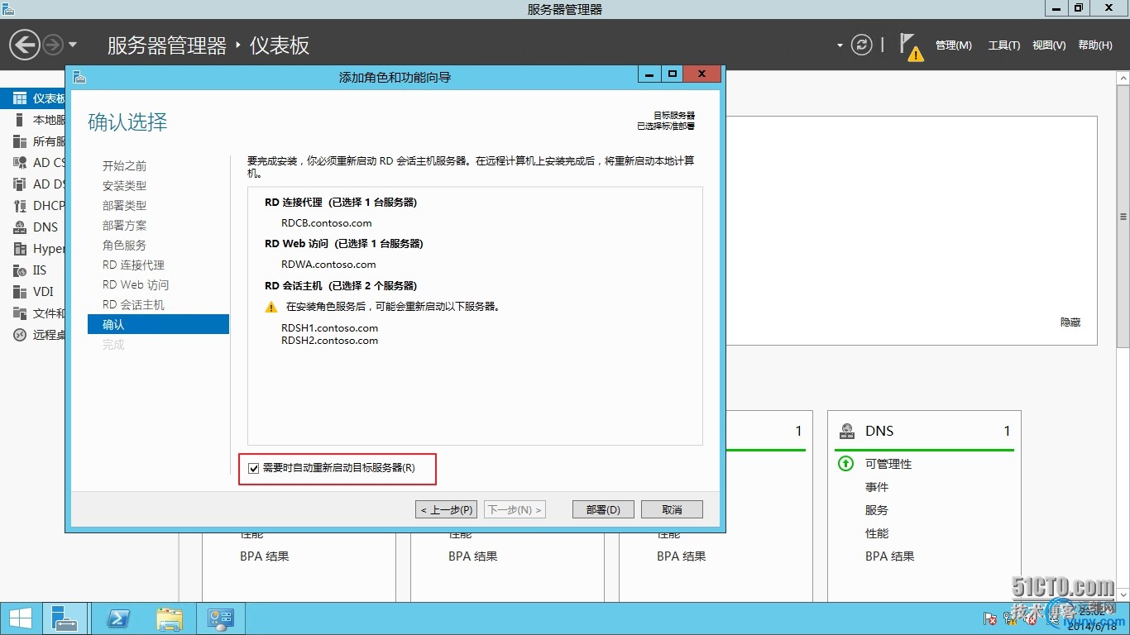Viewport: 1130px width, 635px height.
Task: Click the dashboard scrollbar up arrow
Action: [1123, 78]
